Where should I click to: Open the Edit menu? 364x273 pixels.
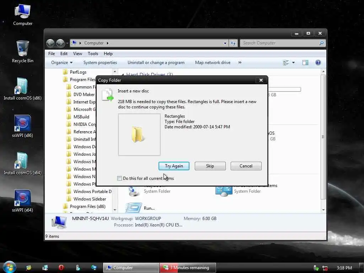(x=64, y=54)
